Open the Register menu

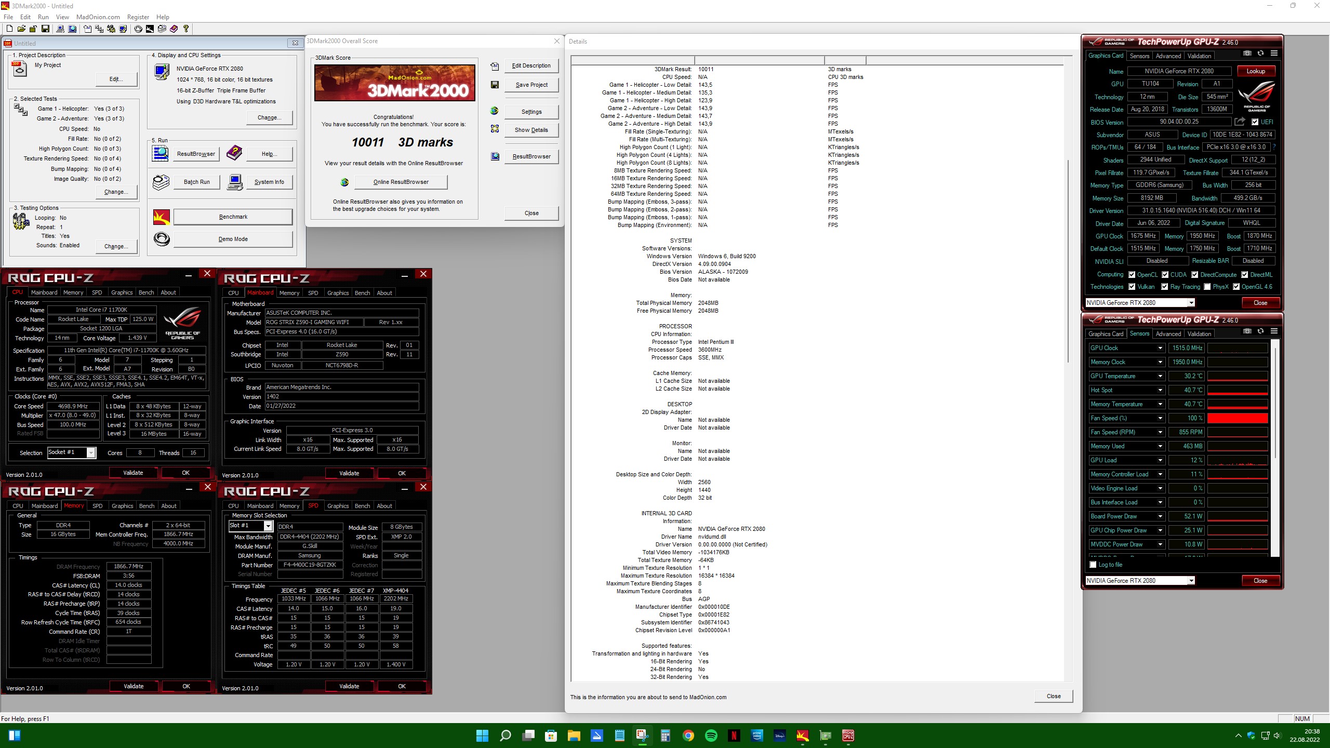pos(138,17)
